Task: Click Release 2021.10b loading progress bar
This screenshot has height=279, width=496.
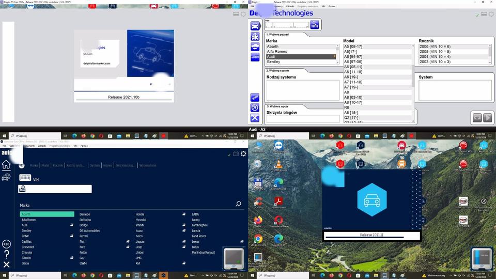Action: click(x=123, y=100)
